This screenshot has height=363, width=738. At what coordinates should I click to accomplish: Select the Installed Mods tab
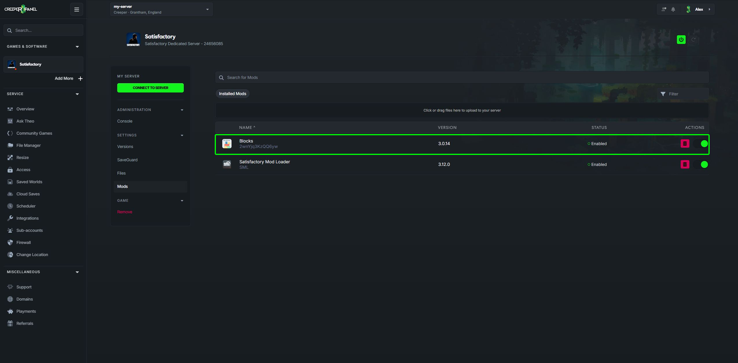click(x=232, y=94)
